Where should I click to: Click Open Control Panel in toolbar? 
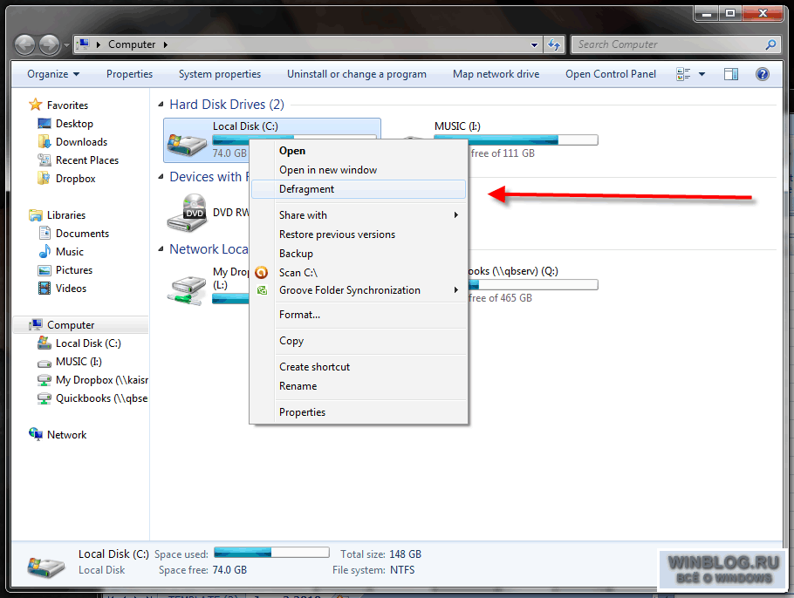click(611, 74)
